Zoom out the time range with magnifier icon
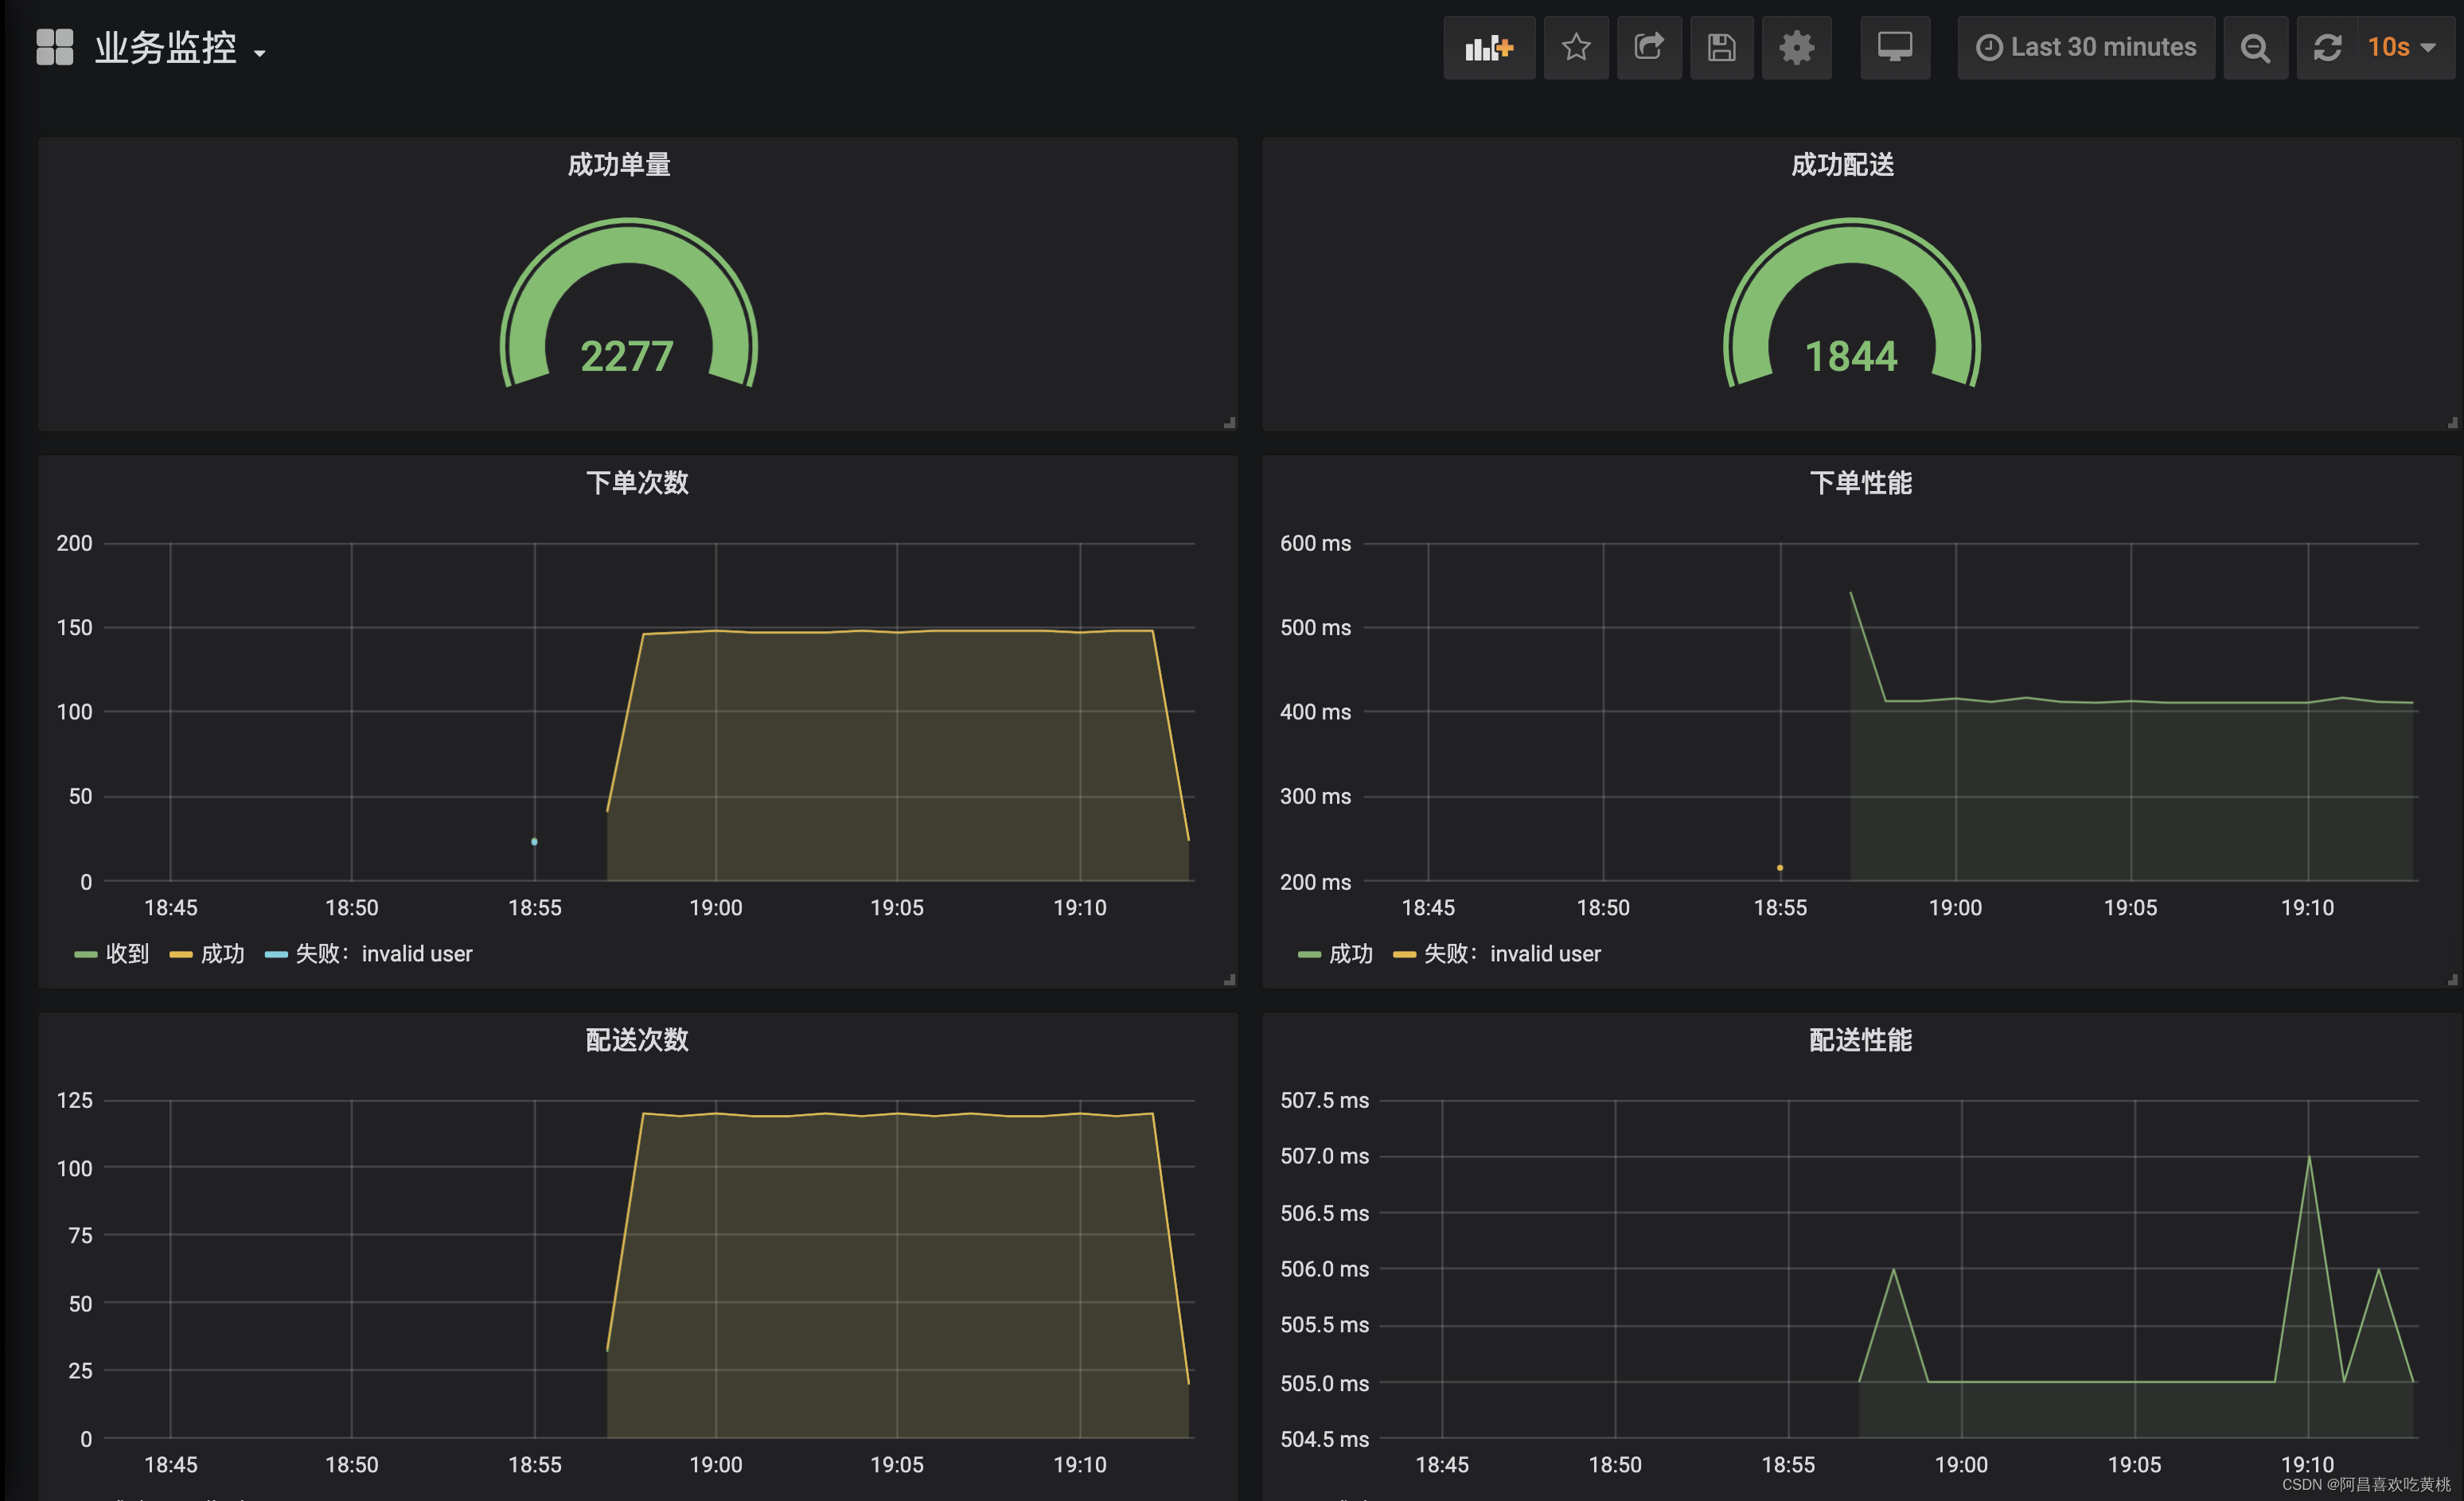2464x1501 pixels. tap(2255, 47)
